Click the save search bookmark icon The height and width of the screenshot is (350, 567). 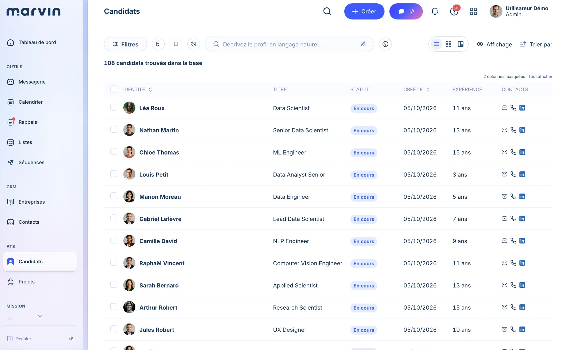click(x=176, y=44)
